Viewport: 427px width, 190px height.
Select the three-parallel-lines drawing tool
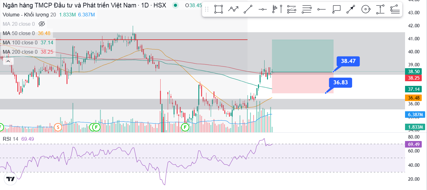point(307,10)
